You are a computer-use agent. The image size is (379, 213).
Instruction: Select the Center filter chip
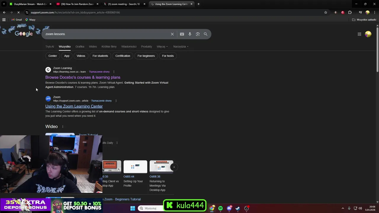click(53, 56)
